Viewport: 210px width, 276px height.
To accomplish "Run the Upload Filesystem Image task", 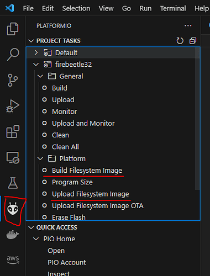I will 91,194.
